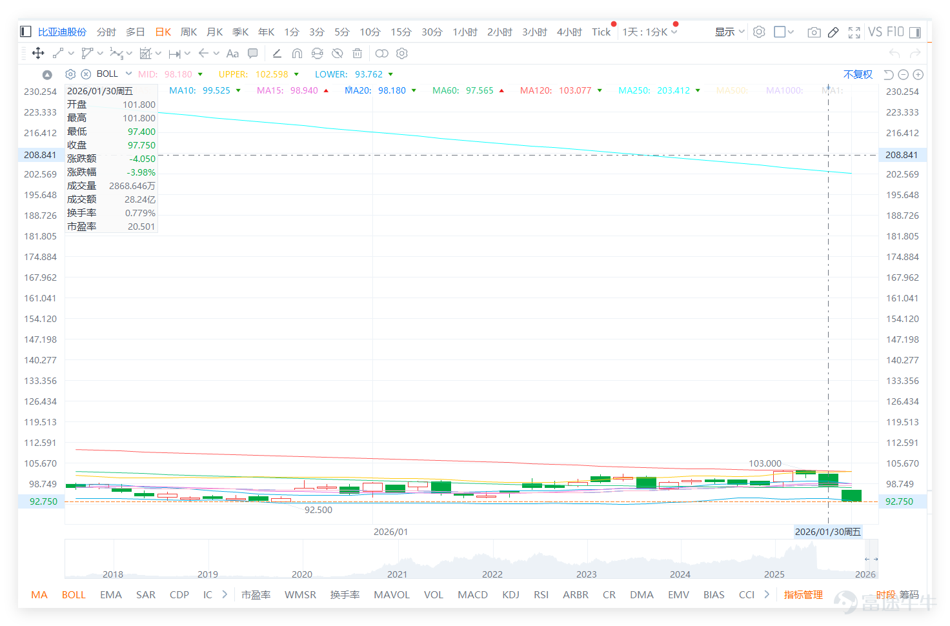Open the 1天:1分K interval dropdown

pos(650,32)
